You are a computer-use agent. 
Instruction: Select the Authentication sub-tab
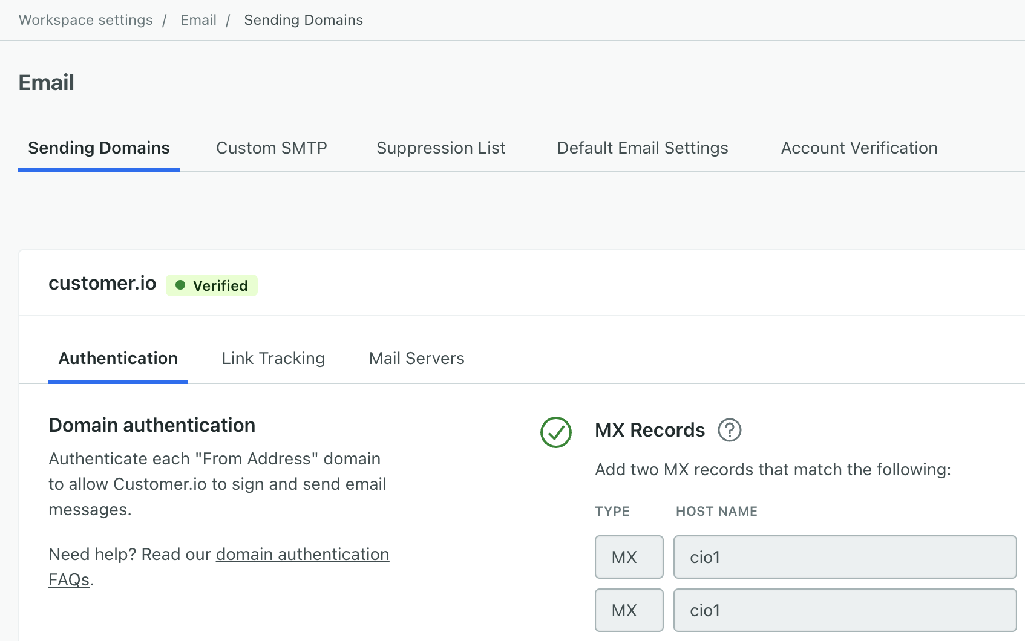point(118,359)
